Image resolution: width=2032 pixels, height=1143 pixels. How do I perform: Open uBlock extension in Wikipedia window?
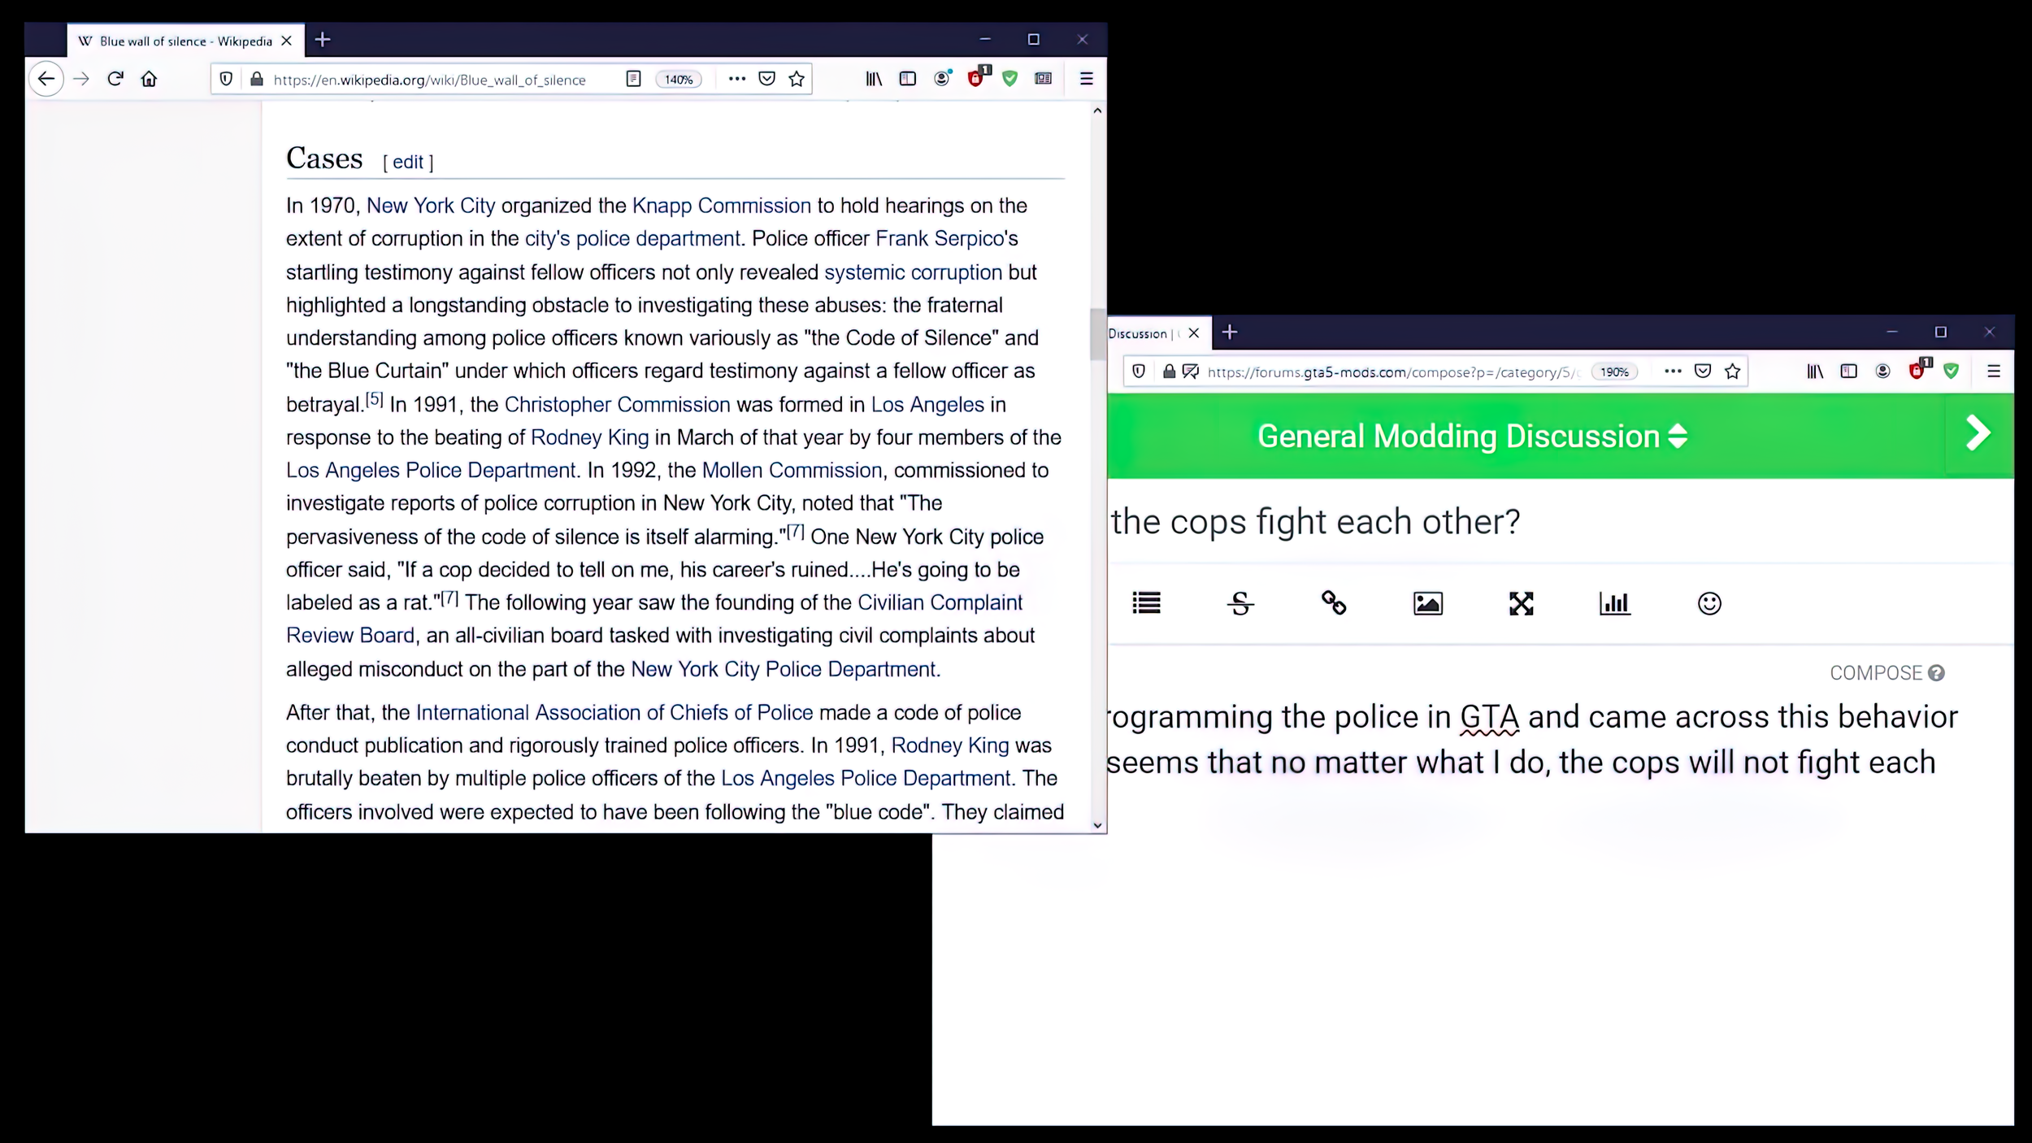978,77
